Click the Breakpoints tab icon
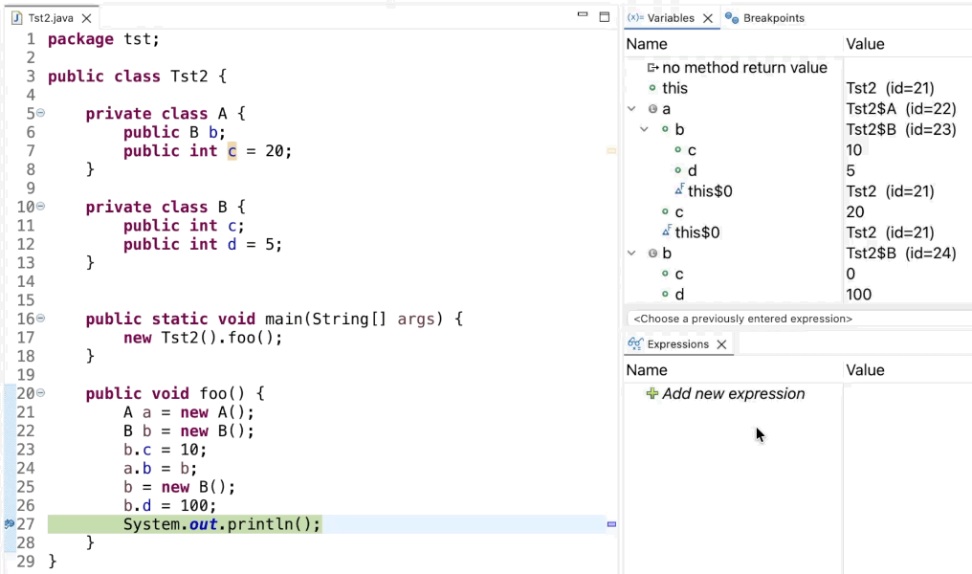This screenshot has height=574, width=972. 732,18
